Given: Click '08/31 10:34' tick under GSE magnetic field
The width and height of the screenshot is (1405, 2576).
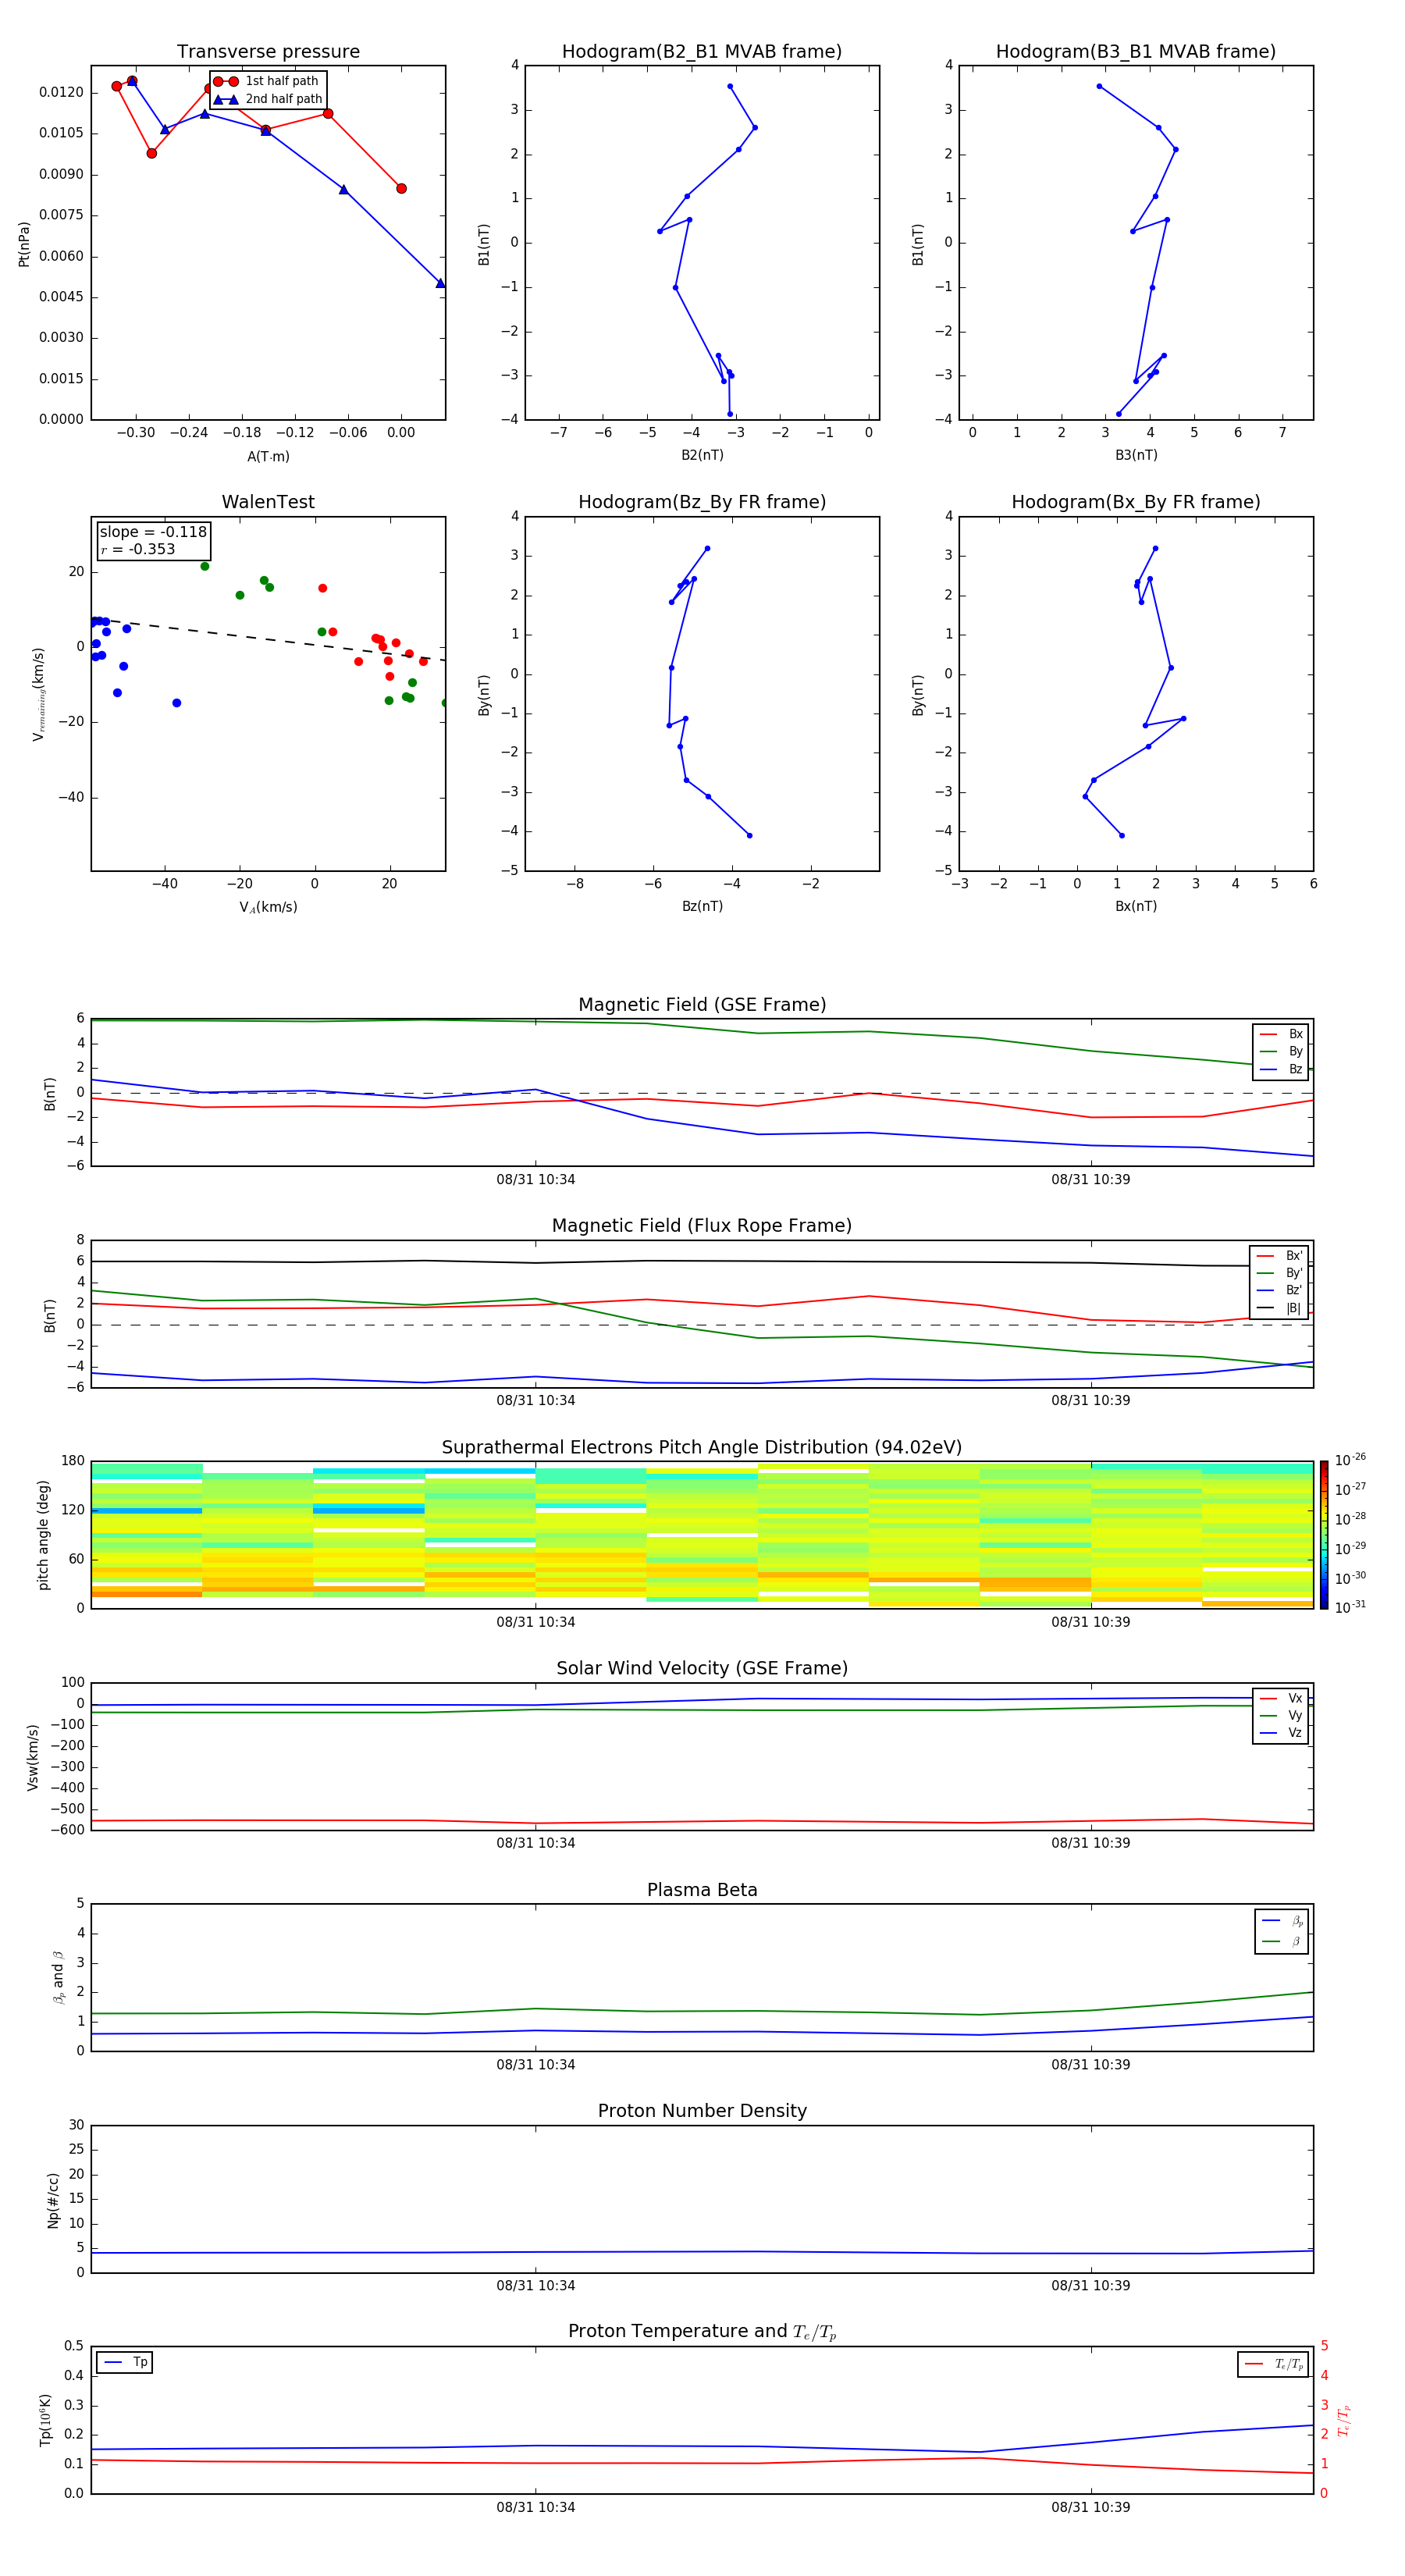Looking at the screenshot, I should pos(536,1180).
